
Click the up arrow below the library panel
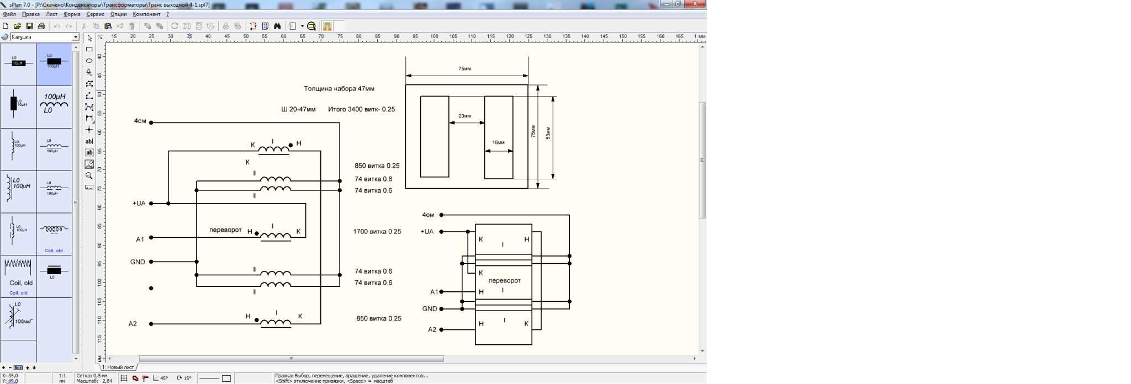(x=28, y=367)
